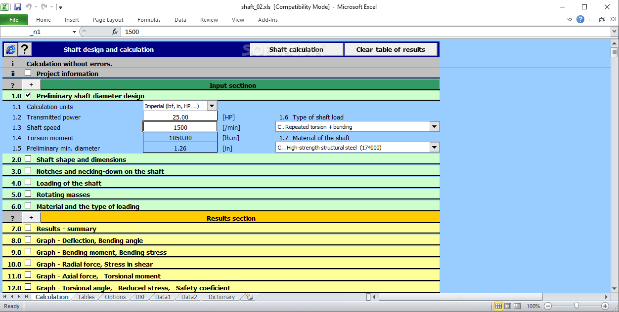Open Microsoft Excel Help question mark icon
The image size is (619, 312).
(x=580, y=19)
